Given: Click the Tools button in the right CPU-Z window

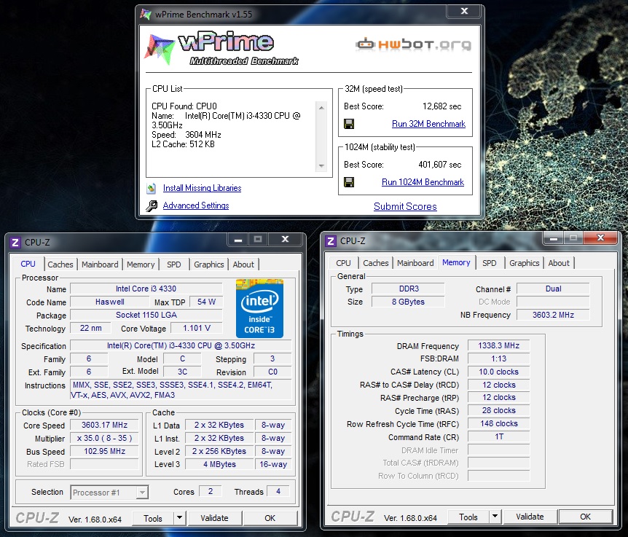Looking at the screenshot, I should [468, 517].
